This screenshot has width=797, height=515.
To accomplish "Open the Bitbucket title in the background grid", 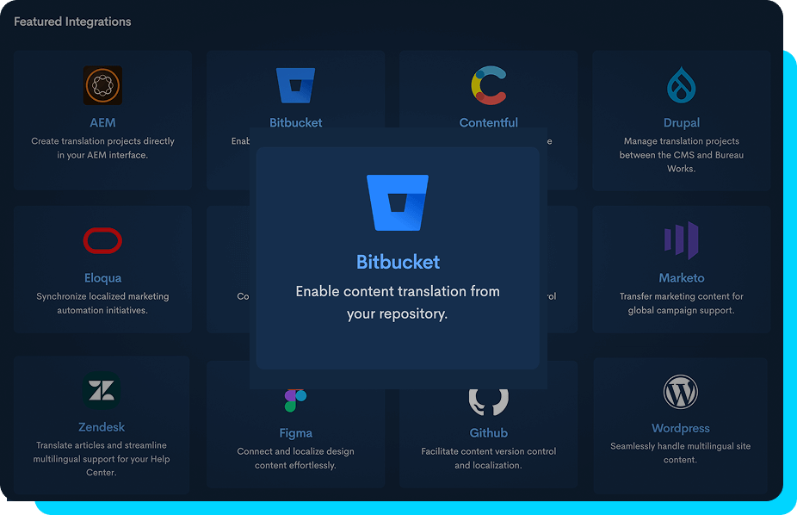I will (x=295, y=122).
